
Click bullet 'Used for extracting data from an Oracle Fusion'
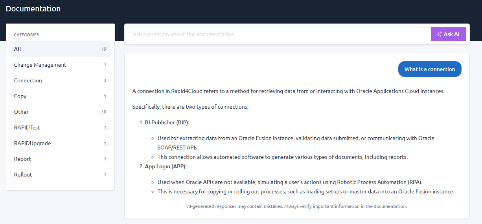click(296, 143)
